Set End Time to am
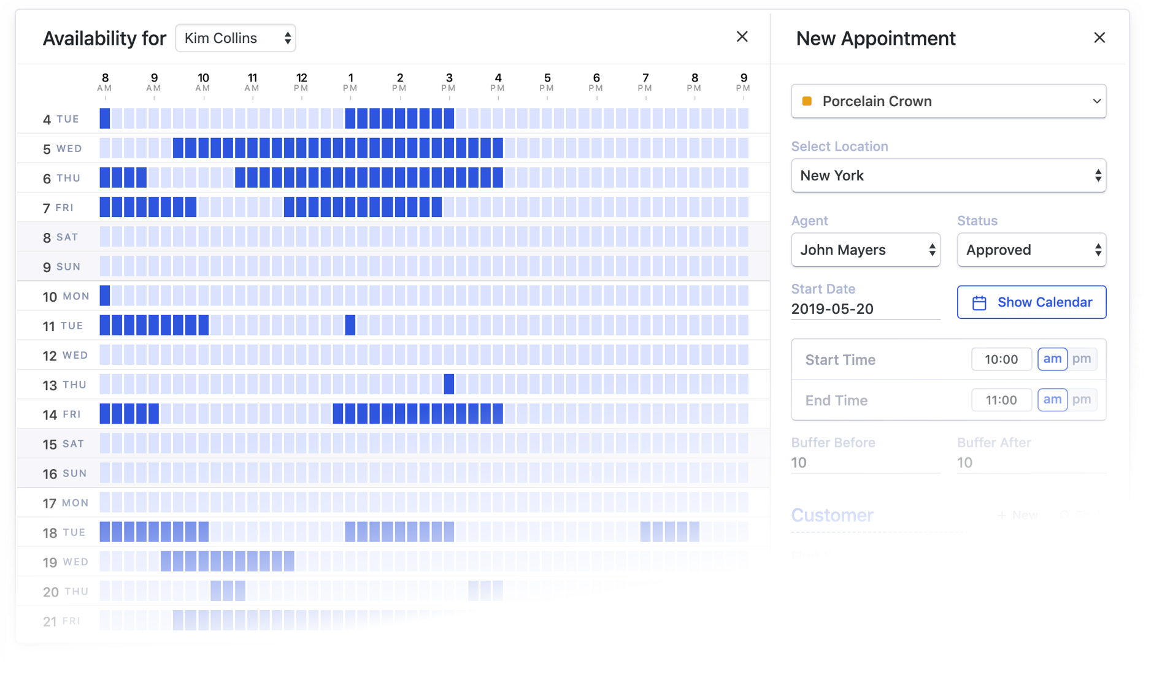This screenshot has height=699, width=1162. (1052, 400)
